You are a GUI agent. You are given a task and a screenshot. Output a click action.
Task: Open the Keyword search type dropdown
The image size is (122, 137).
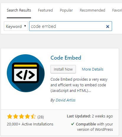[x=16, y=26]
